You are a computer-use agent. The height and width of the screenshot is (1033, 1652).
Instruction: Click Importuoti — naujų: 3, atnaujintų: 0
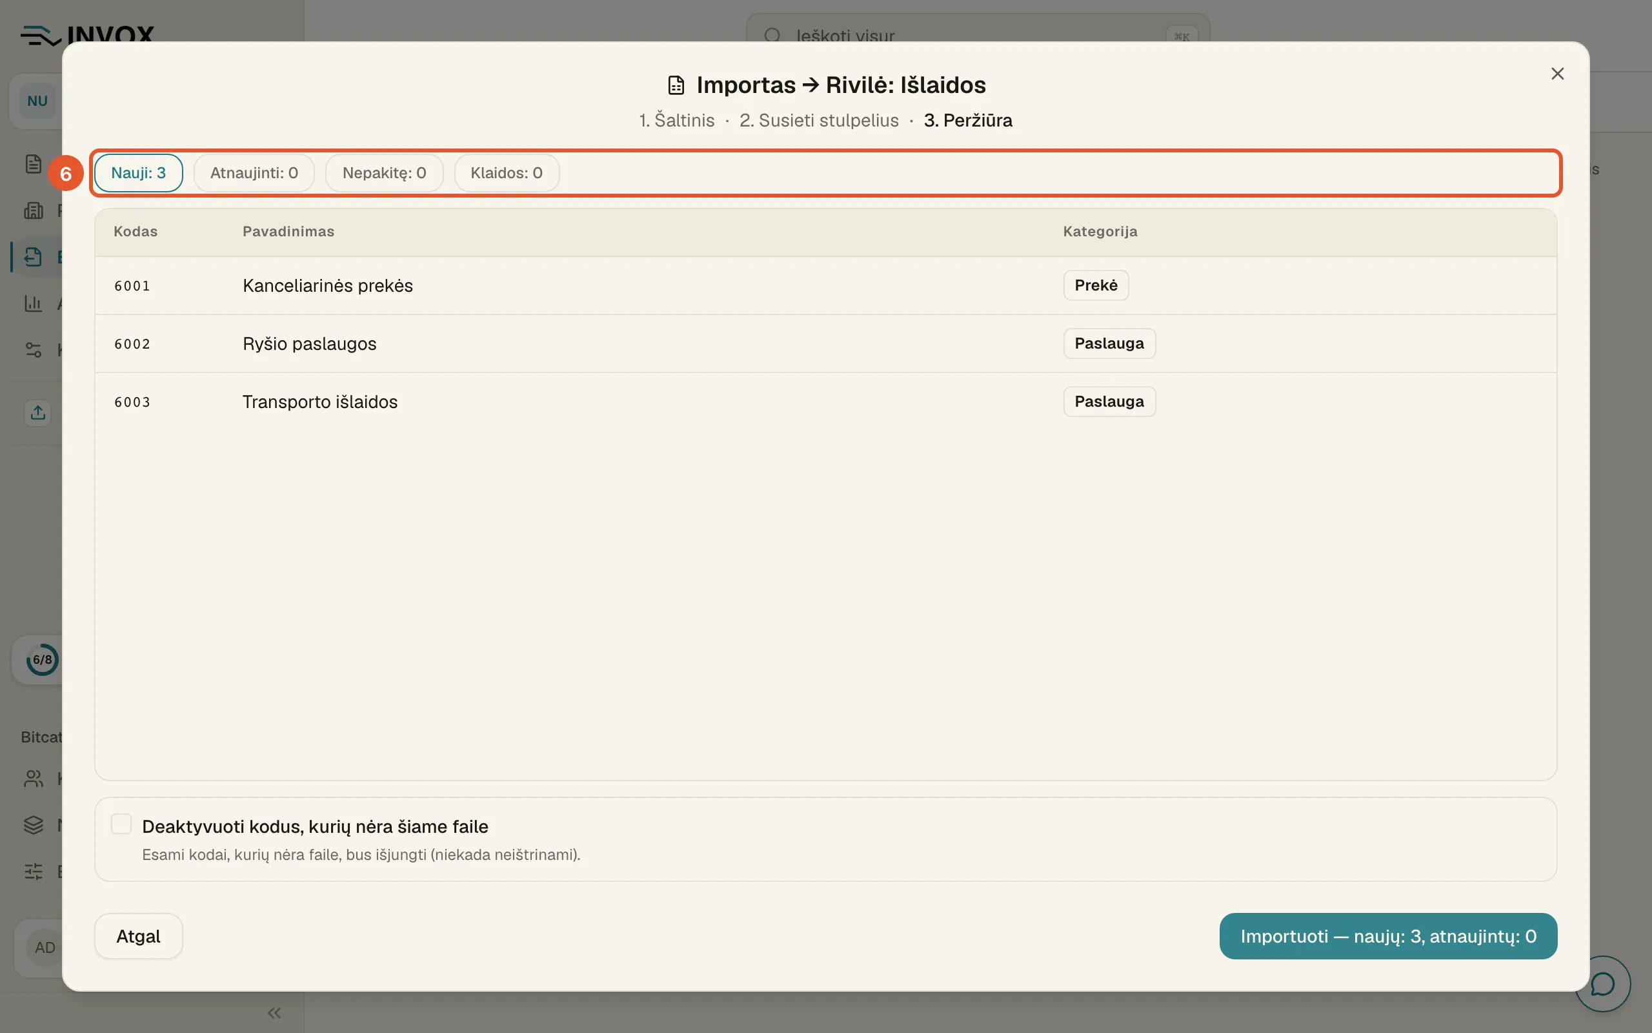[x=1388, y=936]
